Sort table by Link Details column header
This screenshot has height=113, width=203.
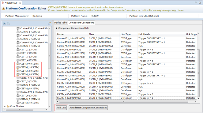[161, 34]
